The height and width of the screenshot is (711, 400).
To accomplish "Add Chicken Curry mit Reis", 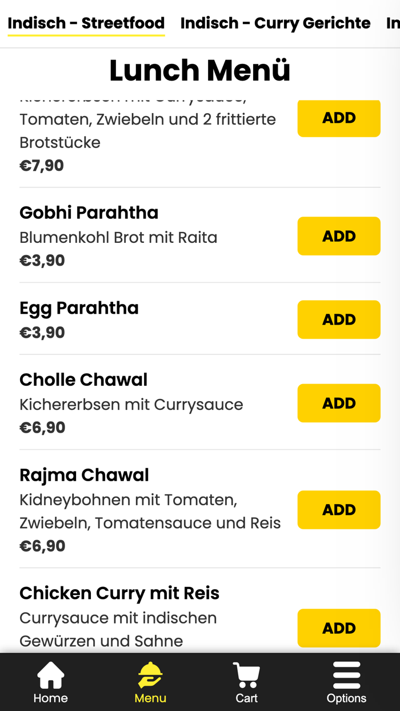I will (338, 628).
